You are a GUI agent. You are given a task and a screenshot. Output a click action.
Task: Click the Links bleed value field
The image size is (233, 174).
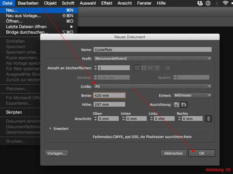(x=164, y=119)
